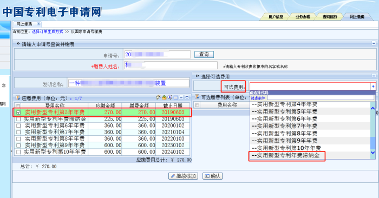Sort by 应缴金额 column header
Image resolution: width=379 pixels, height=198 pixels.
coord(105,105)
